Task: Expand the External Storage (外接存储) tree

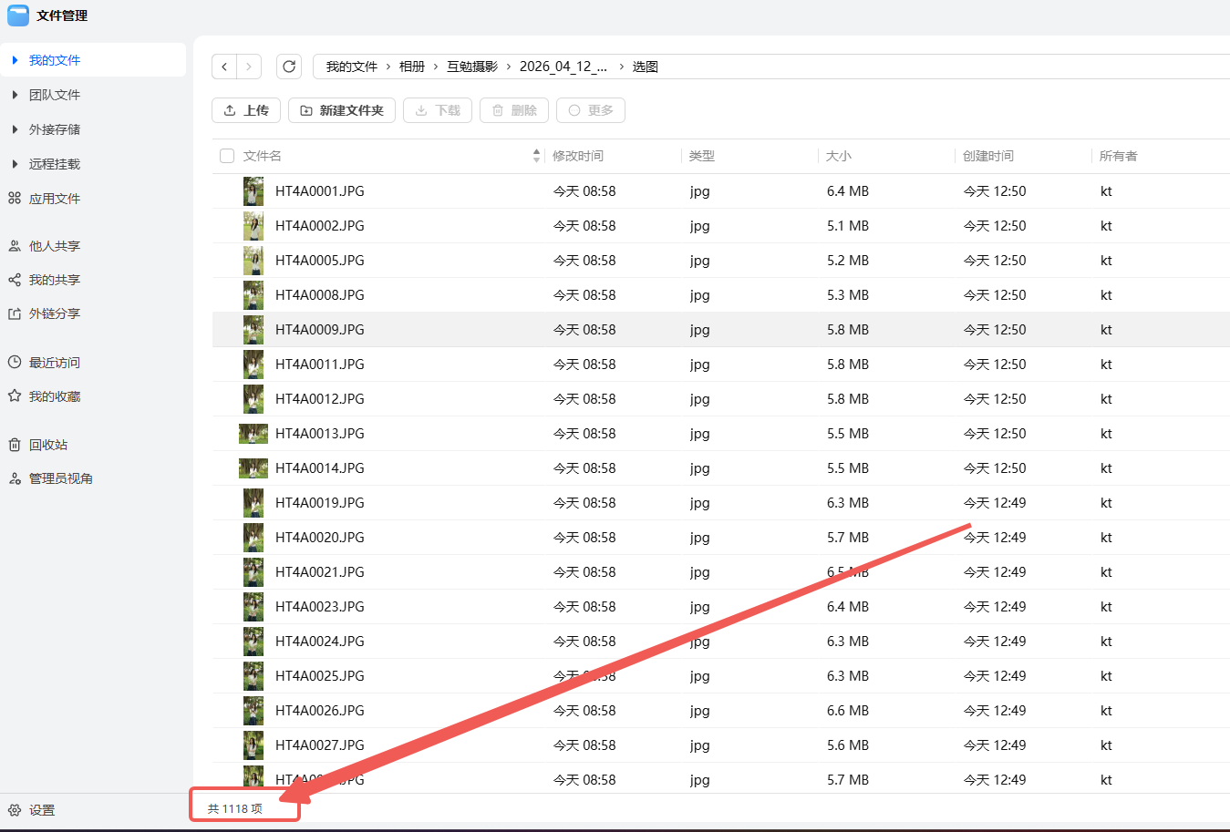Action: click(x=15, y=129)
